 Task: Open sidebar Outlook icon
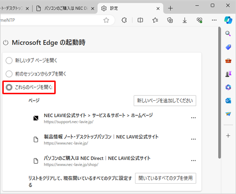[x=228, y=101]
